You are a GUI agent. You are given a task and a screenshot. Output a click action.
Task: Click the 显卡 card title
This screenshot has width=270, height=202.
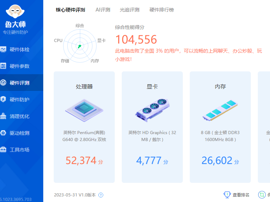152,86
